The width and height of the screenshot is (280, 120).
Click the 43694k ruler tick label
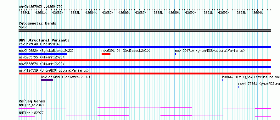tap(257, 13)
